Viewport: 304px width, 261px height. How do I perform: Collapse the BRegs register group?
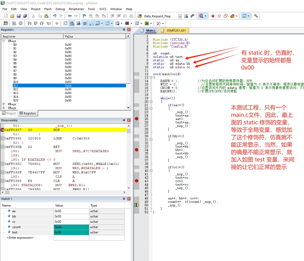pos(3,41)
